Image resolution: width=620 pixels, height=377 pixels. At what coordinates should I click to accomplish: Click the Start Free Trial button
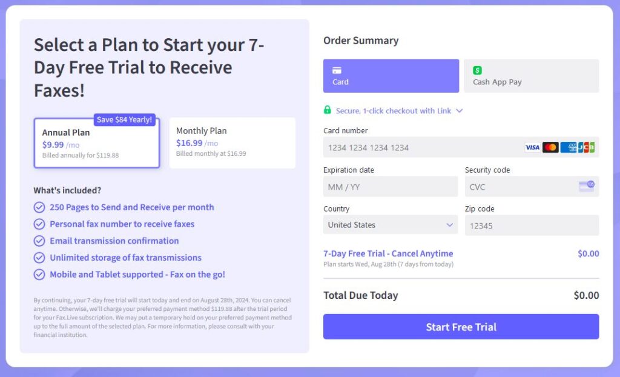[461, 327]
